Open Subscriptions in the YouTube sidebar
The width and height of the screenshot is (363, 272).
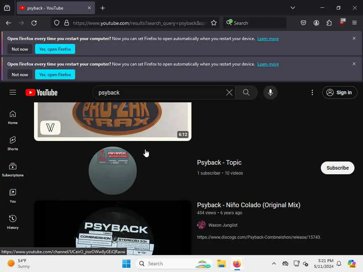point(13,170)
